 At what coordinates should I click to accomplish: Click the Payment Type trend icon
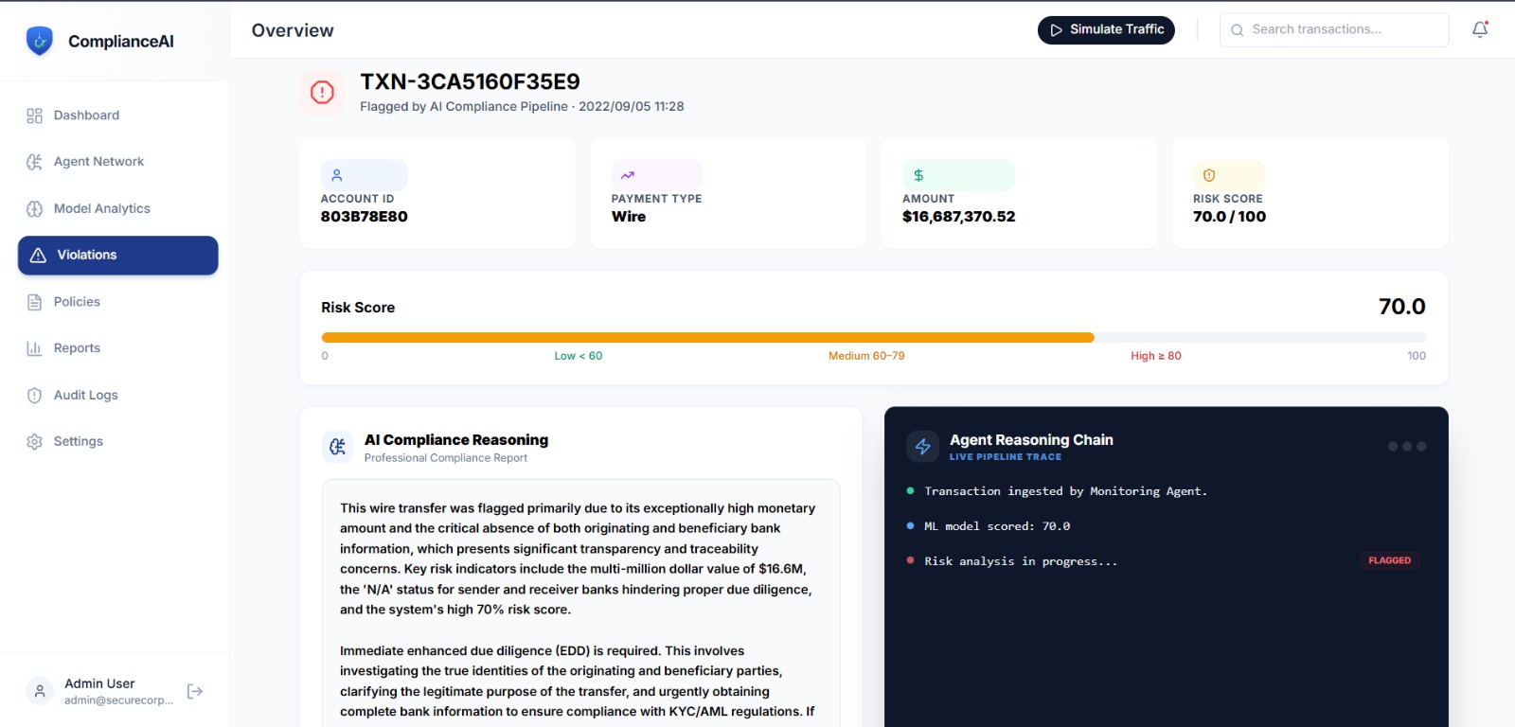(x=628, y=175)
